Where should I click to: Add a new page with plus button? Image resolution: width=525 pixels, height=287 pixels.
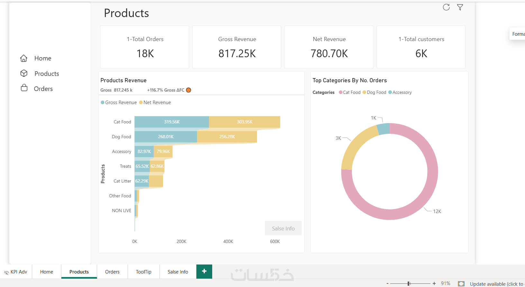[204, 271]
